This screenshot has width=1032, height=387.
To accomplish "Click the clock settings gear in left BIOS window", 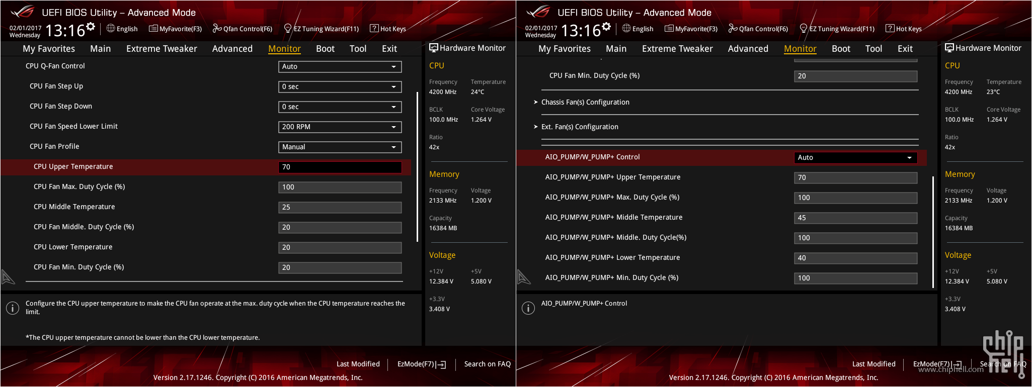I will tap(91, 27).
